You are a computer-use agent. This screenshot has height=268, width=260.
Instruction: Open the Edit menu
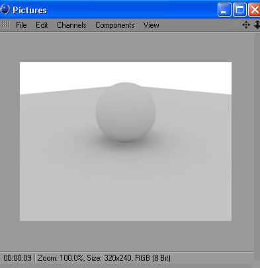click(42, 25)
